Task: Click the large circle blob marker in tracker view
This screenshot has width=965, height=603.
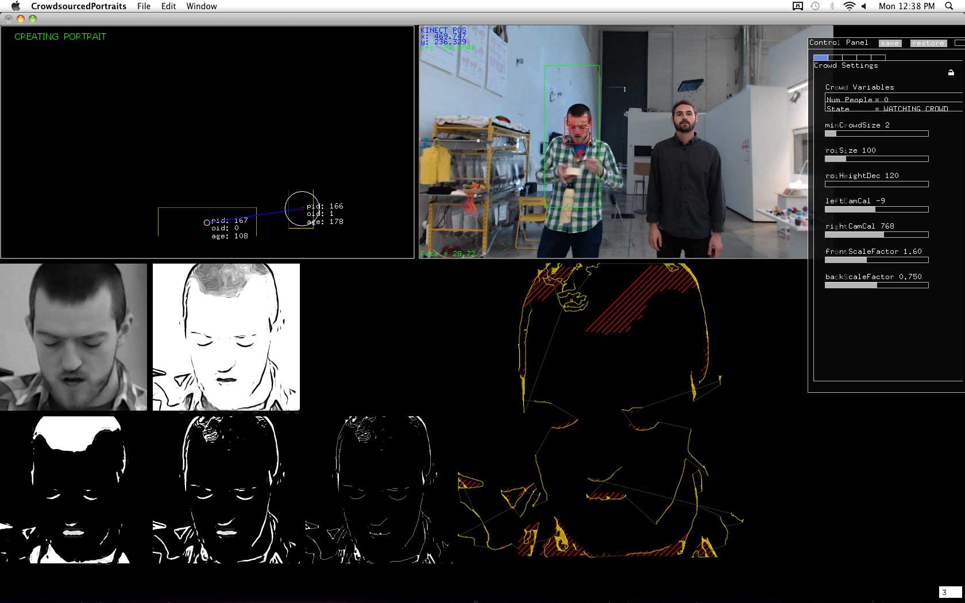Action: 302,209
